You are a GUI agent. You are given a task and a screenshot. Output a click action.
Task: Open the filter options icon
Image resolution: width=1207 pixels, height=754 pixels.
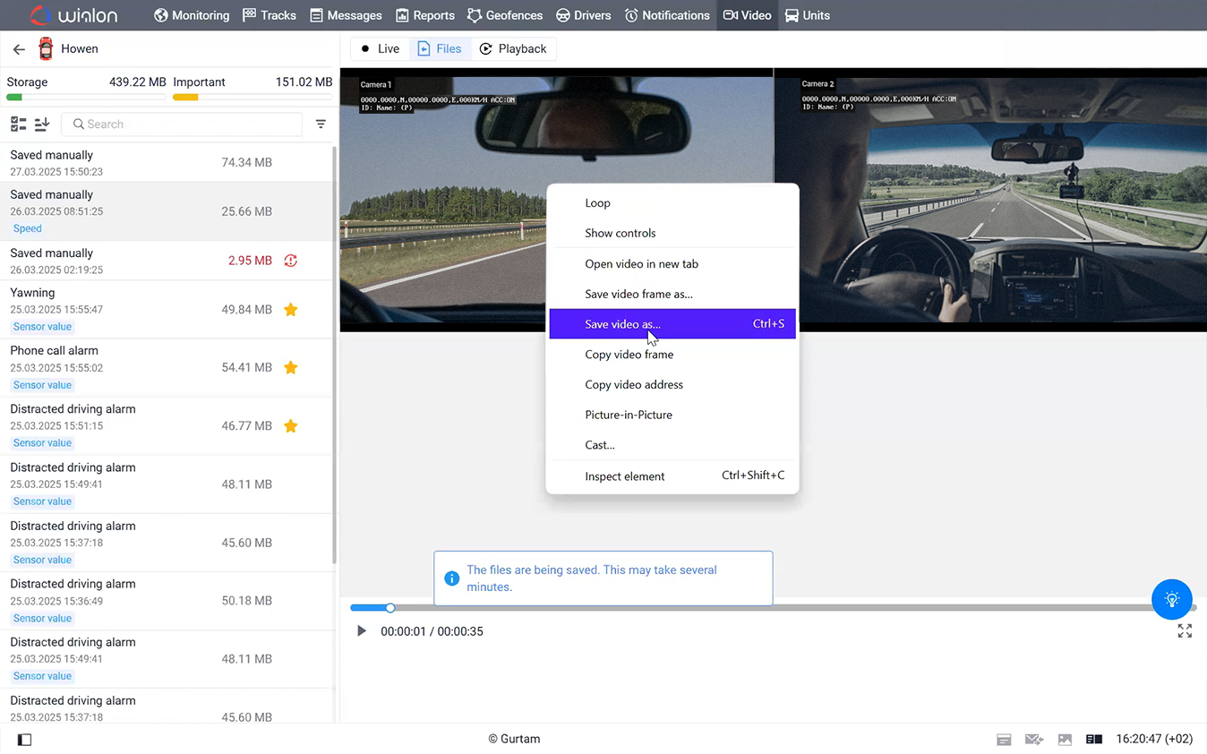321,124
